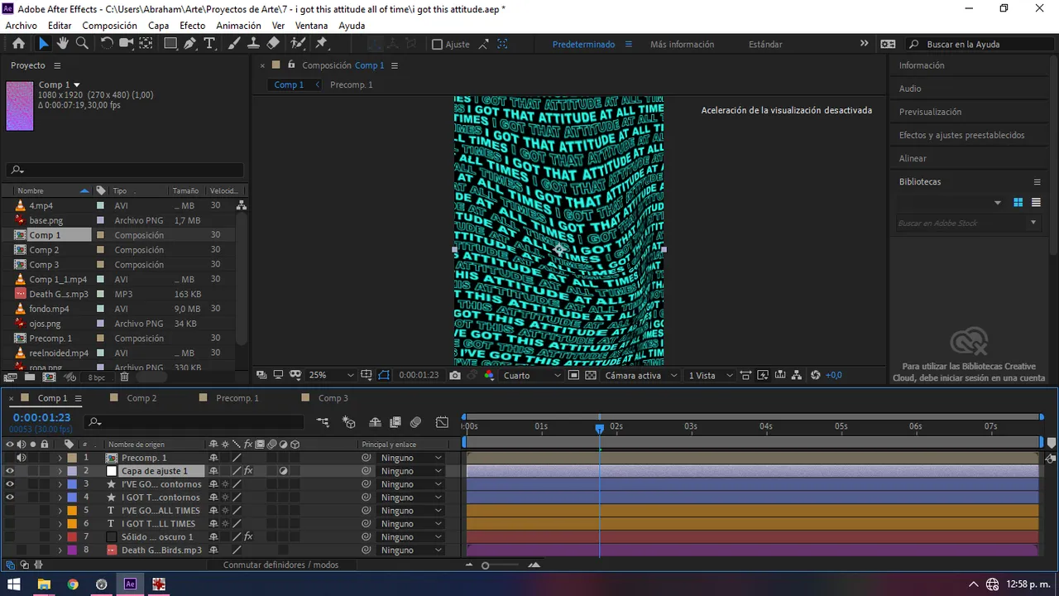Image resolution: width=1059 pixels, height=596 pixels.
Task: Select the Rectangle shape tool
Action: click(x=170, y=44)
